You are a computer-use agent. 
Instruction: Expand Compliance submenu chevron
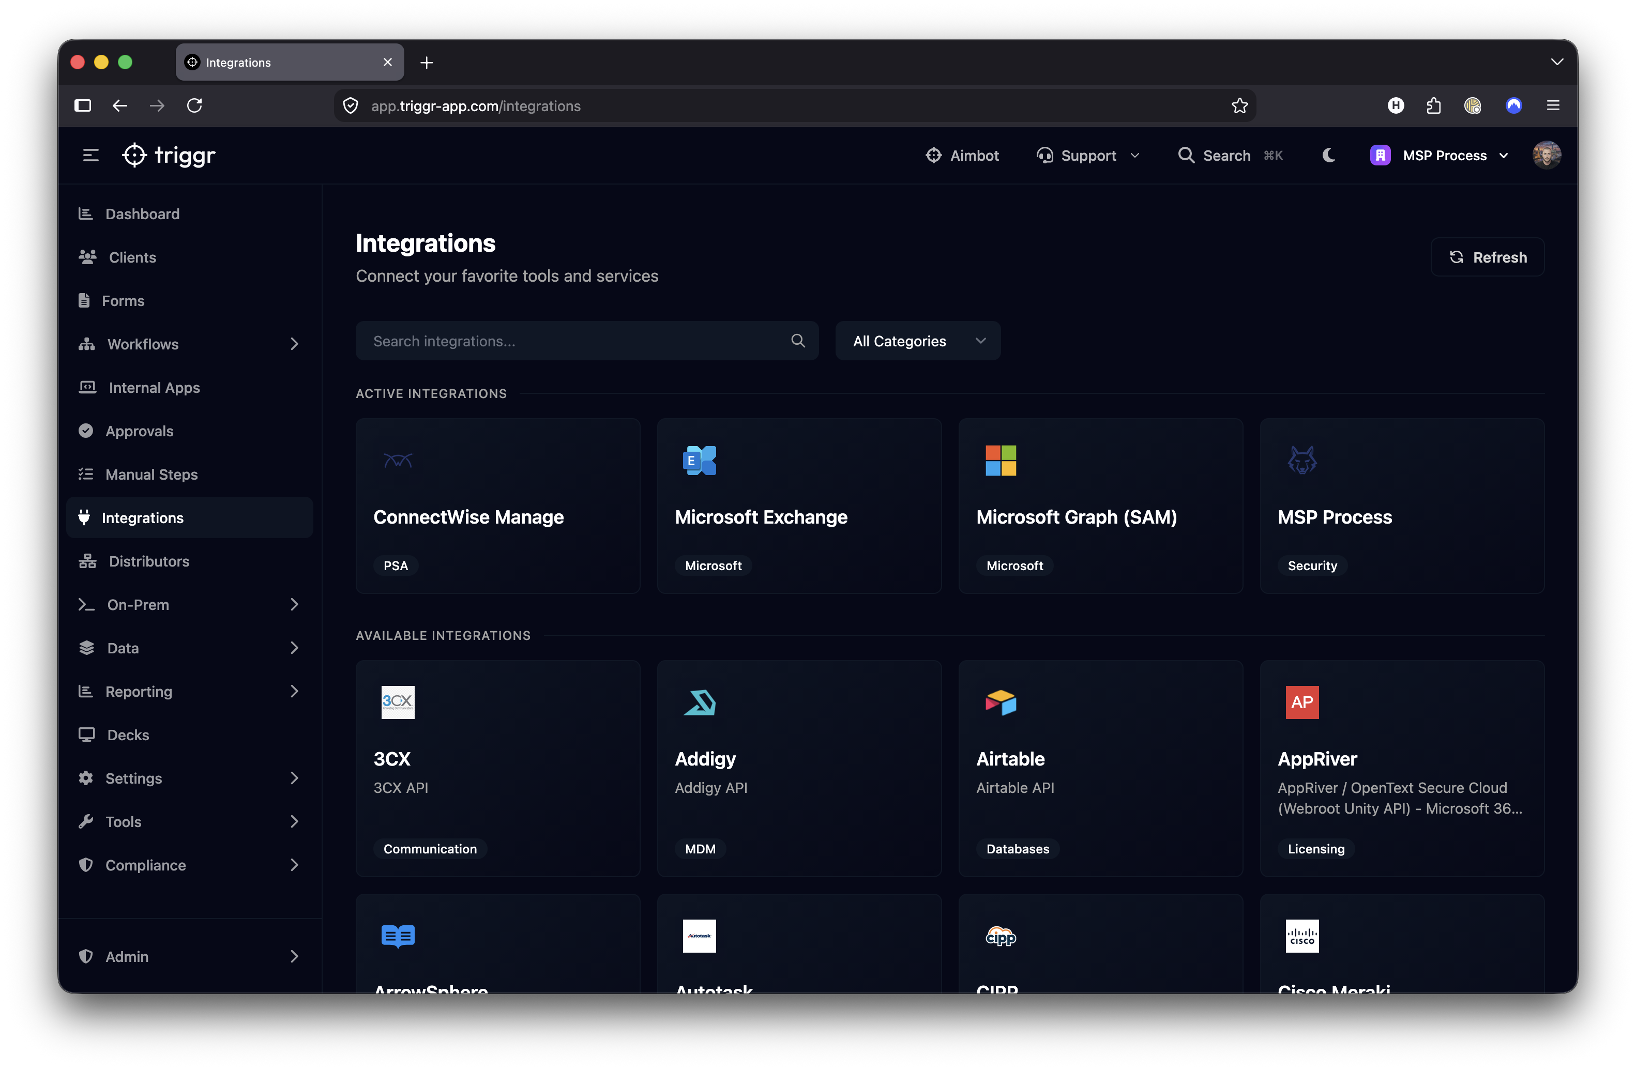294,864
